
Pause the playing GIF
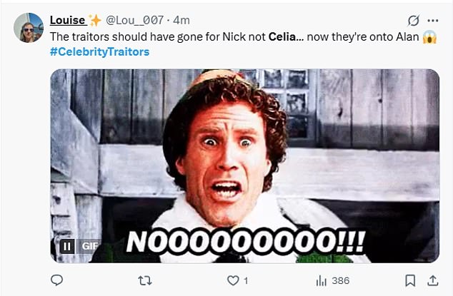point(65,246)
